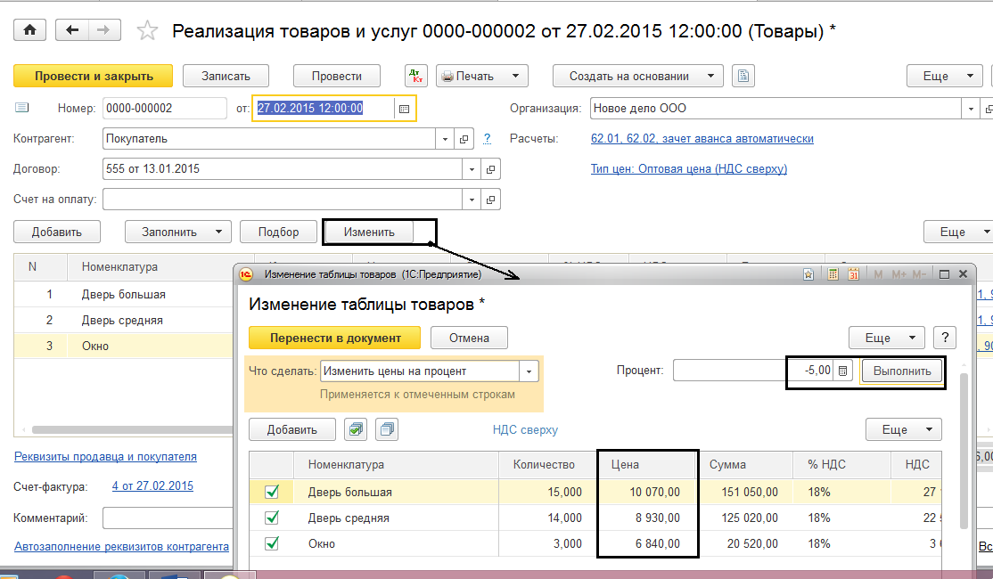The height and width of the screenshot is (579, 993).
Task: Expand Создать на основании dropdown
Action: 710,76
